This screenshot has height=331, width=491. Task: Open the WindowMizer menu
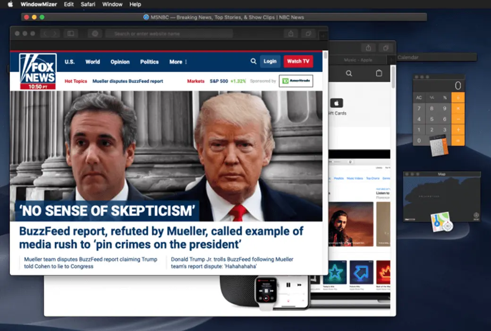click(x=39, y=4)
